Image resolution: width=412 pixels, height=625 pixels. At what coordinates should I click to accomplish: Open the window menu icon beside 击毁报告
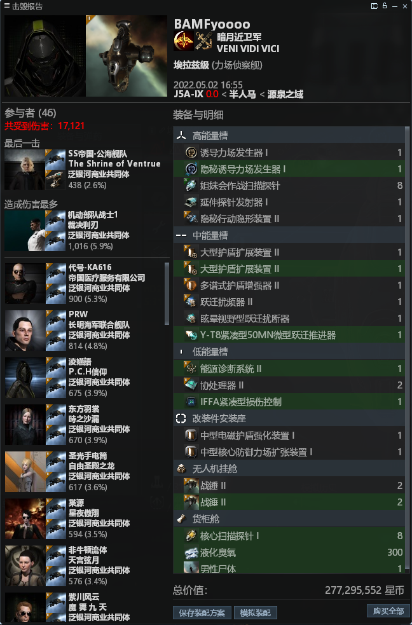[7, 6]
